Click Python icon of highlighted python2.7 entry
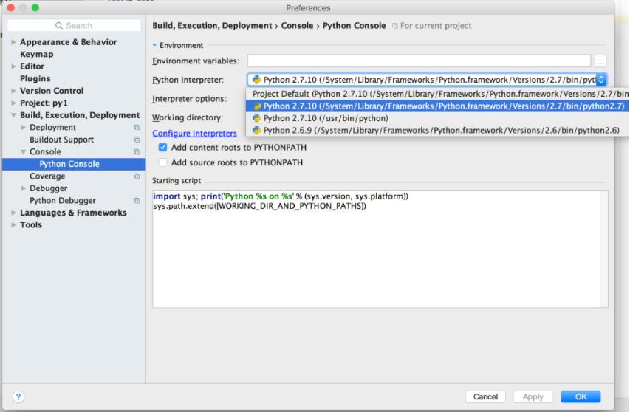The height and width of the screenshot is (412, 630). [x=256, y=106]
